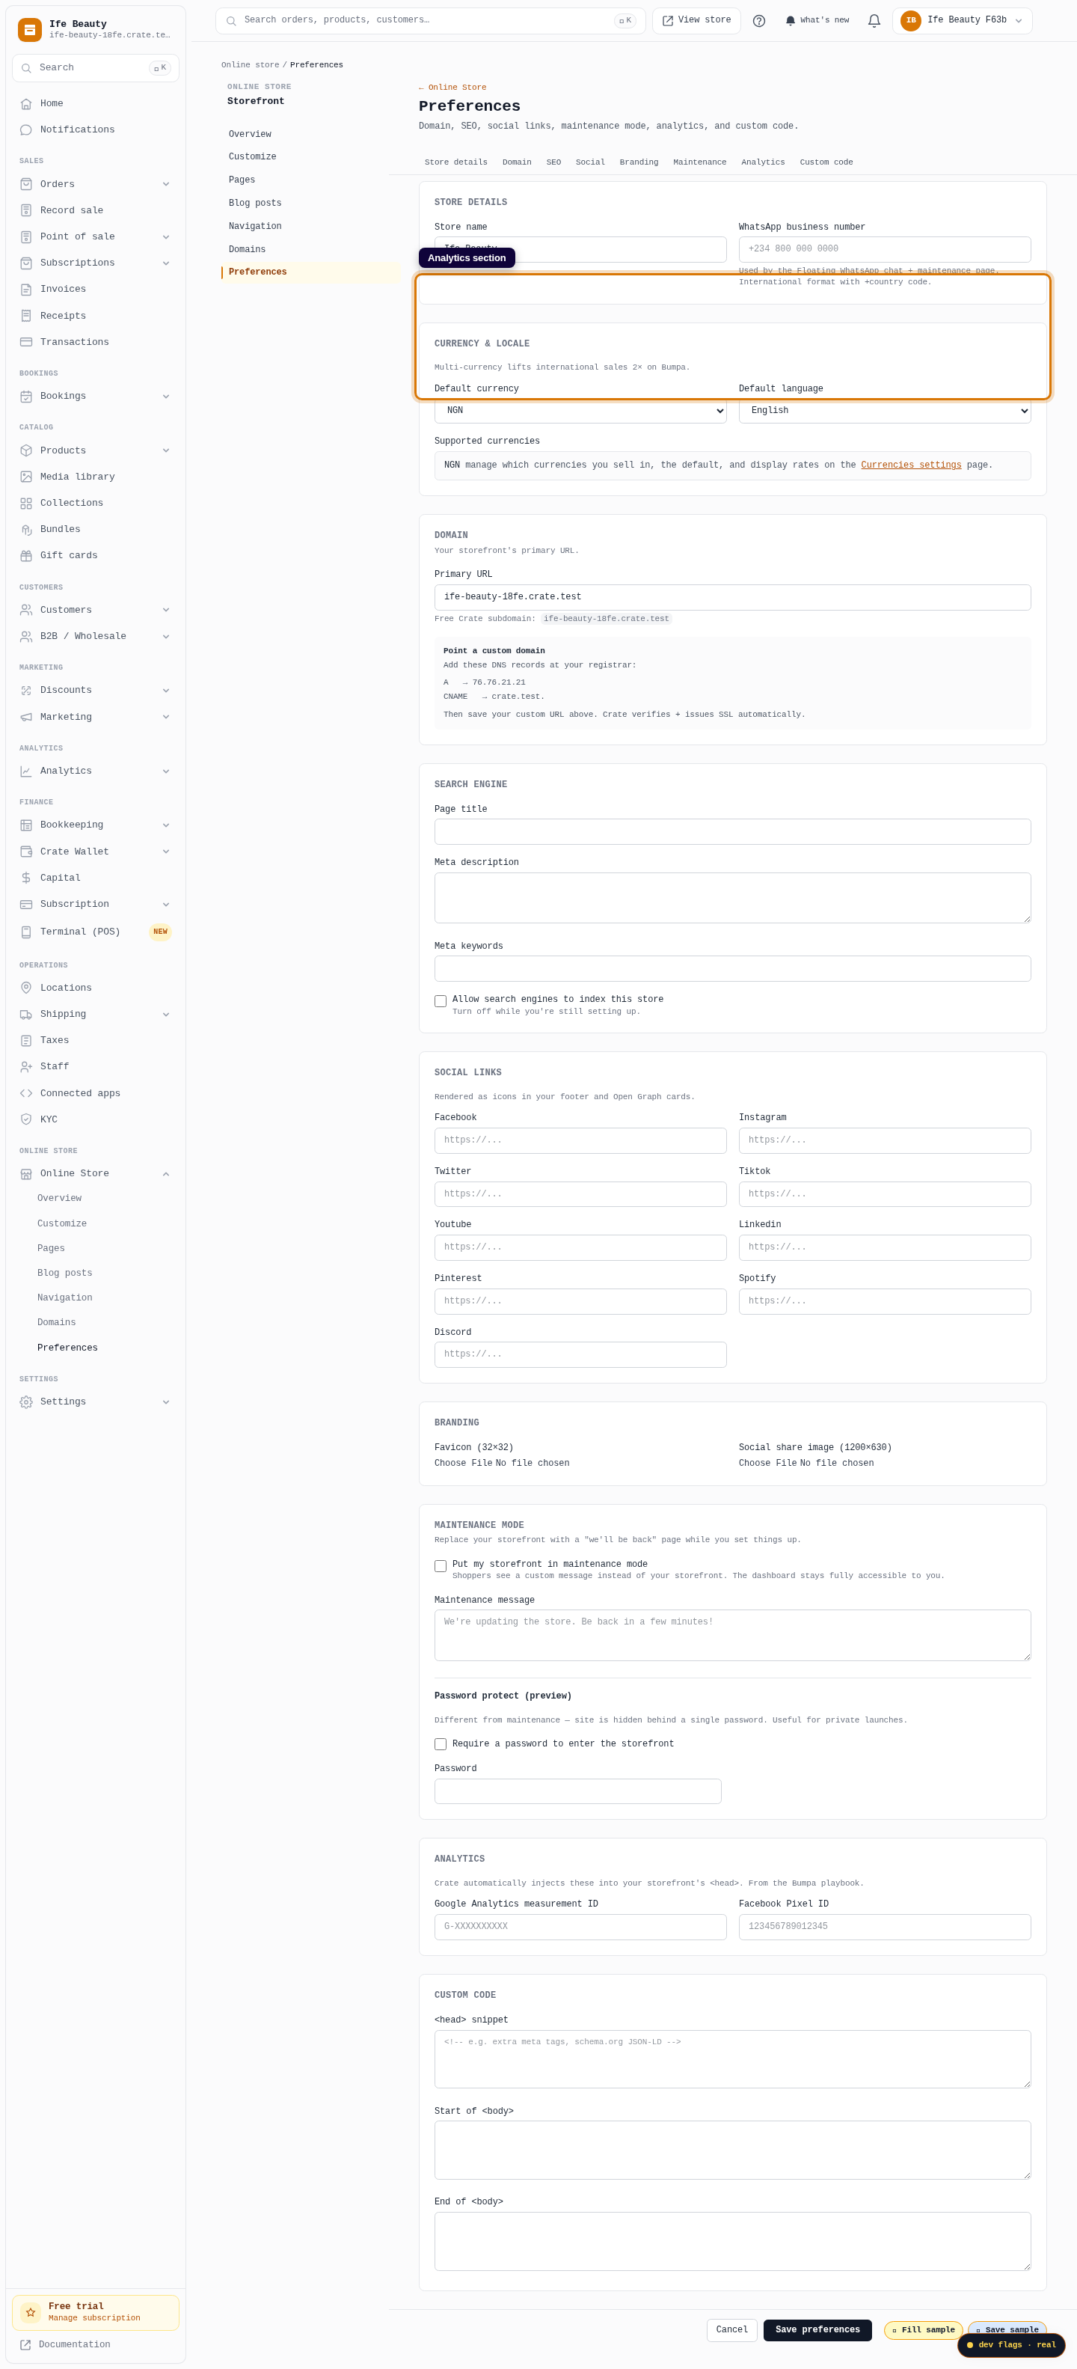Expand the Customers submenu chevron
Viewport: 1077px width, 2369px height.
[x=166, y=610]
